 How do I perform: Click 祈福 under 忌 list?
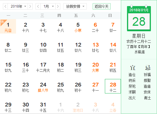tap(147, 75)
